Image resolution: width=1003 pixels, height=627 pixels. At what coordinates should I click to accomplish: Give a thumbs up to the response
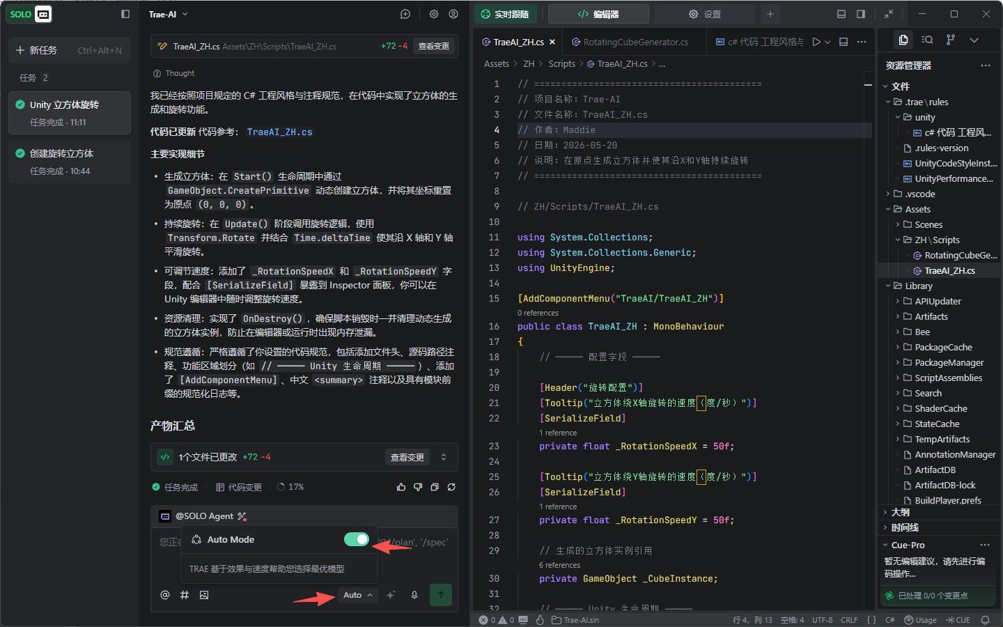[401, 487]
